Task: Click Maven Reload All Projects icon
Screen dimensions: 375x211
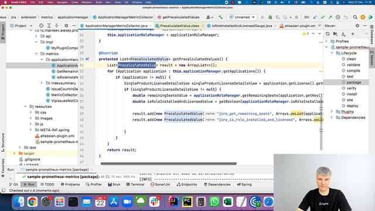Action: [328, 34]
